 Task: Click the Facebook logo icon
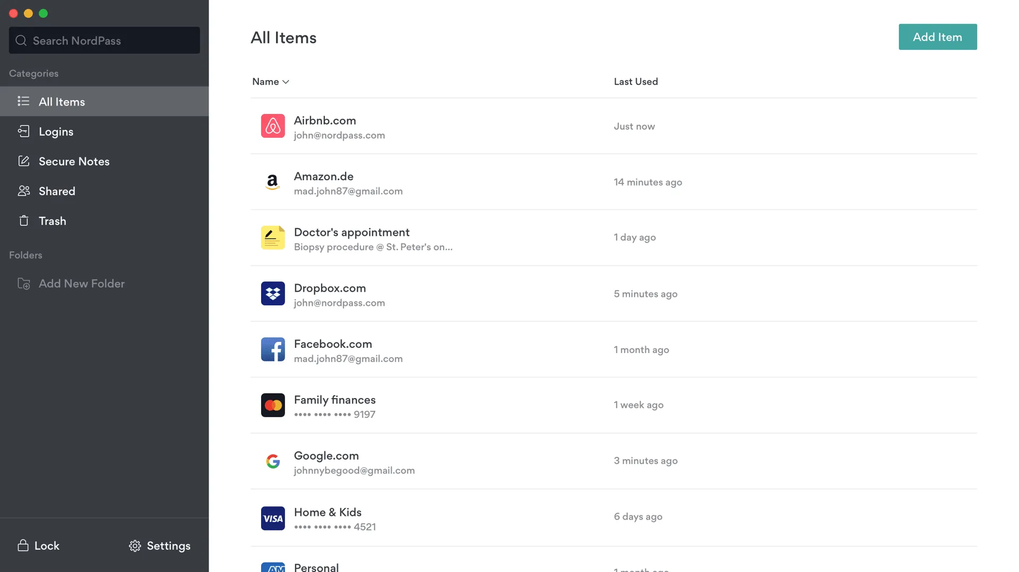[273, 350]
